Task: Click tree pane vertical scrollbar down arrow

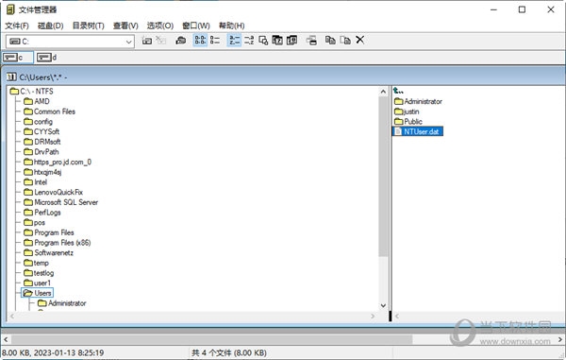Action: click(x=383, y=306)
